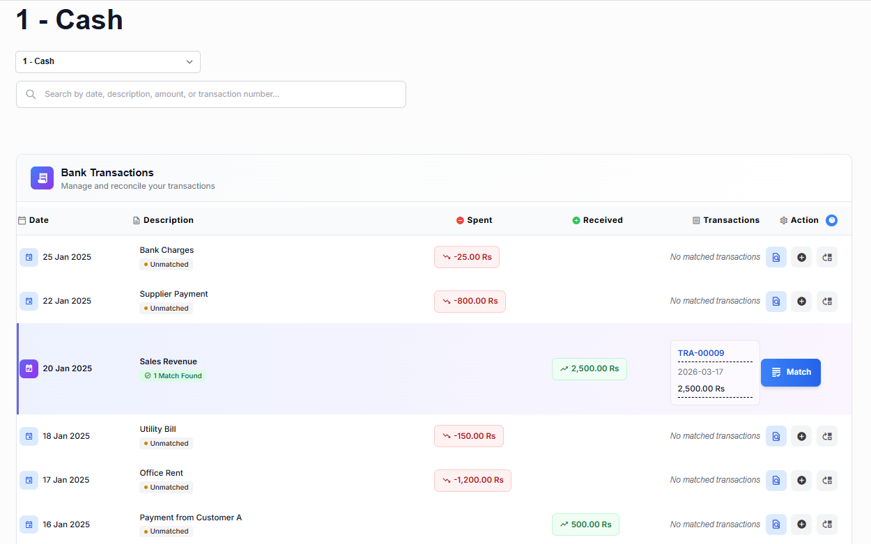Image resolution: width=871 pixels, height=544 pixels.
Task: Click plus icon for Payment from Customer A
Action: (x=801, y=524)
